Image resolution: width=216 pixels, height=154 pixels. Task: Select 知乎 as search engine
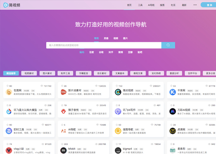(x=111, y=52)
